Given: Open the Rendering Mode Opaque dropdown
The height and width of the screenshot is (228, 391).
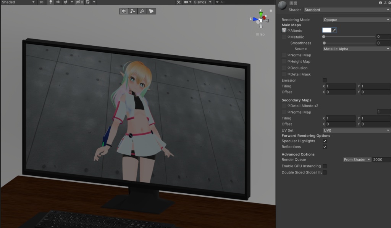Looking at the screenshot, I should pyautogui.click(x=356, y=20).
